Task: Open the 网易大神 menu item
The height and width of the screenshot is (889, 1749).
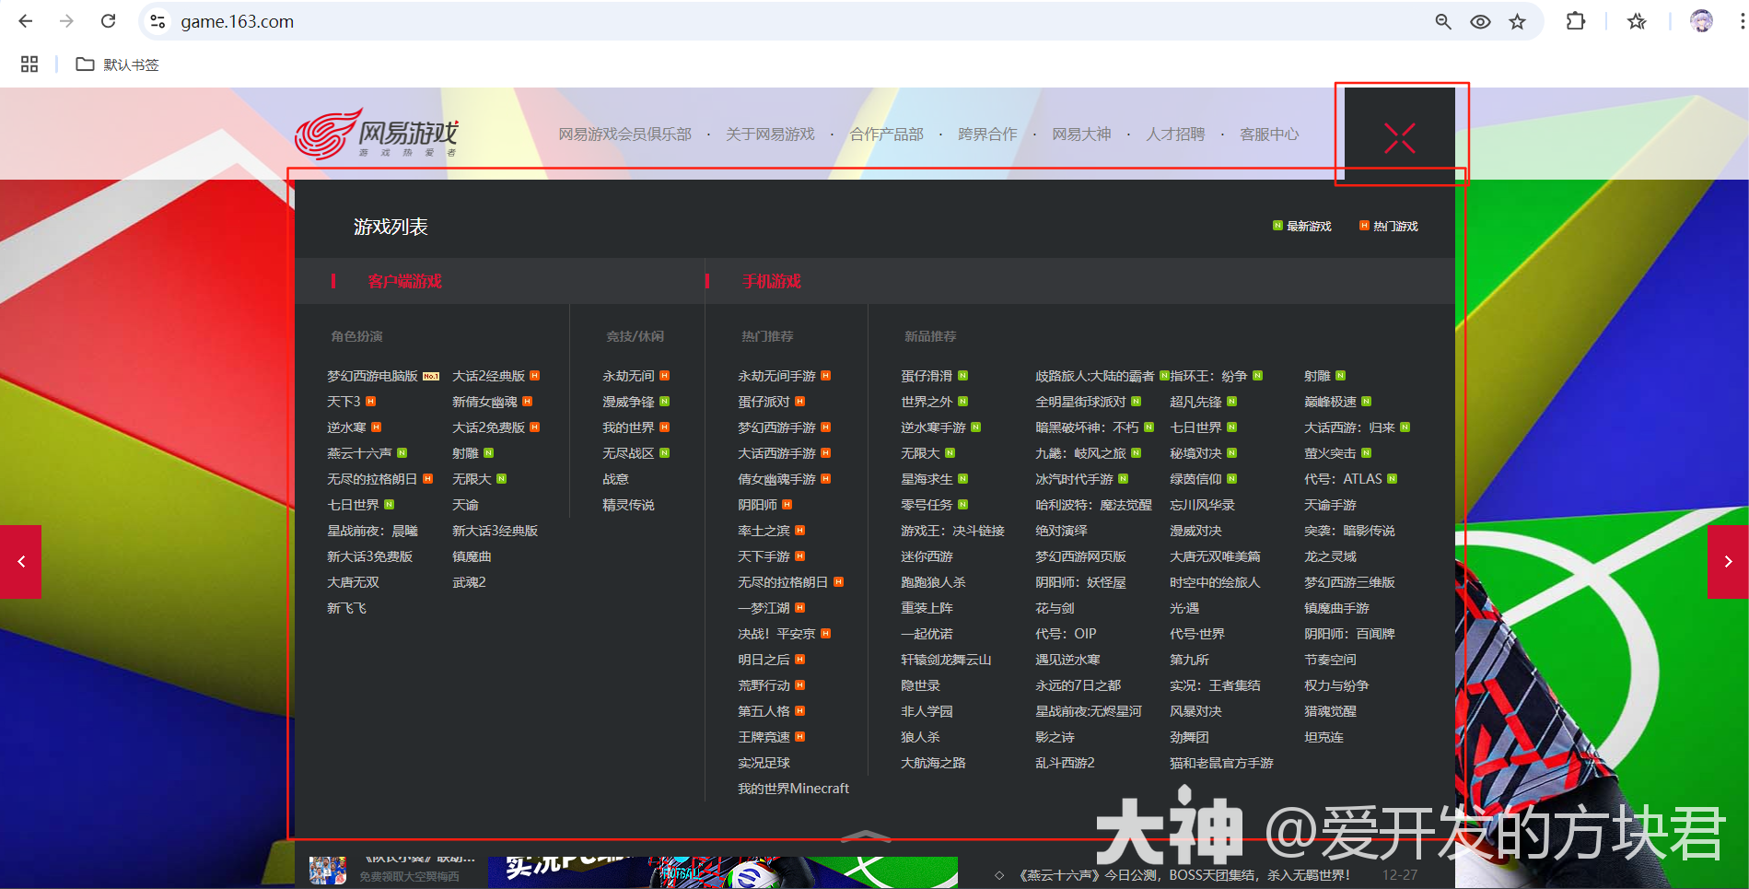Action: coord(1081,134)
